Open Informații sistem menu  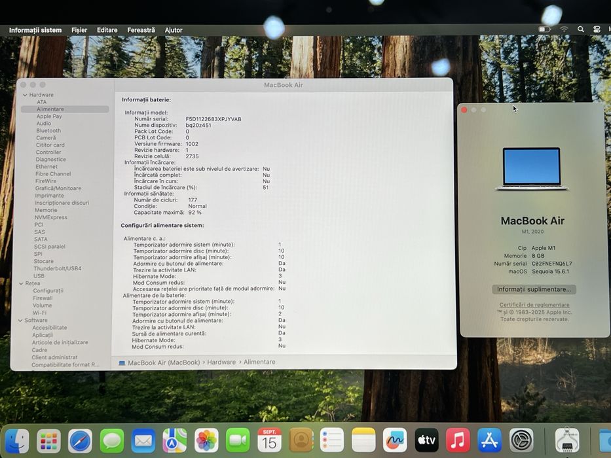(x=35, y=30)
